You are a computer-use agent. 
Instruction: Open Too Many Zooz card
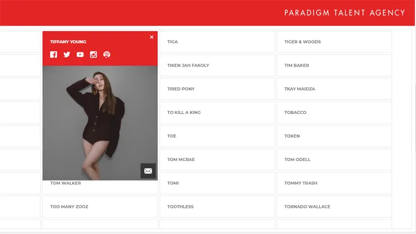click(100, 207)
